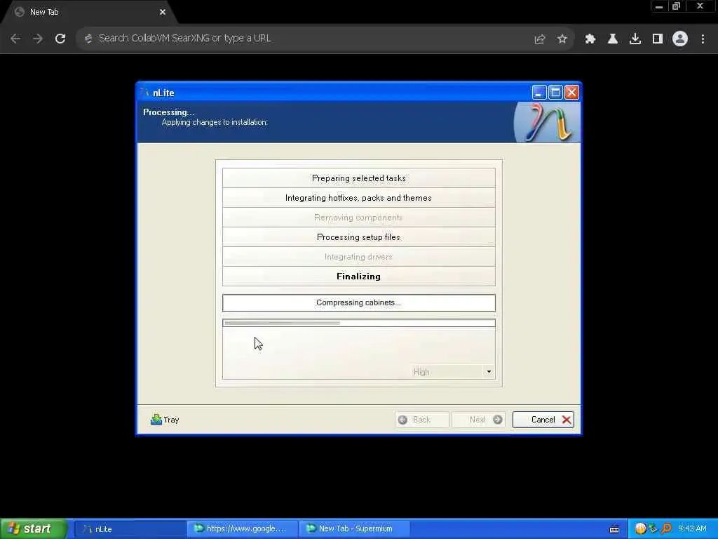Minimize the browser window
Viewport: 718px width, 539px height.
click(658, 6)
